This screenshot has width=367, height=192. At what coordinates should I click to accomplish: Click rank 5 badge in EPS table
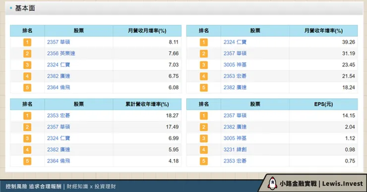(204, 161)
